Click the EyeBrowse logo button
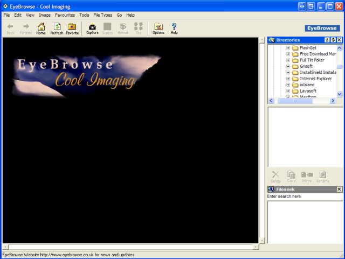Viewport: 345px width, 259px height. pyautogui.click(x=321, y=28)
